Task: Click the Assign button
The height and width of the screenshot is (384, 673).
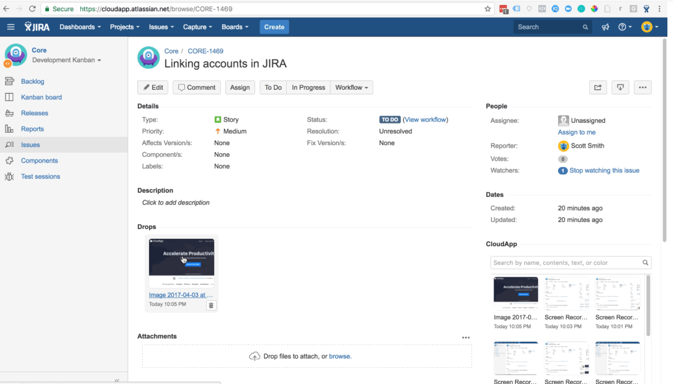Action: point(240,87)
